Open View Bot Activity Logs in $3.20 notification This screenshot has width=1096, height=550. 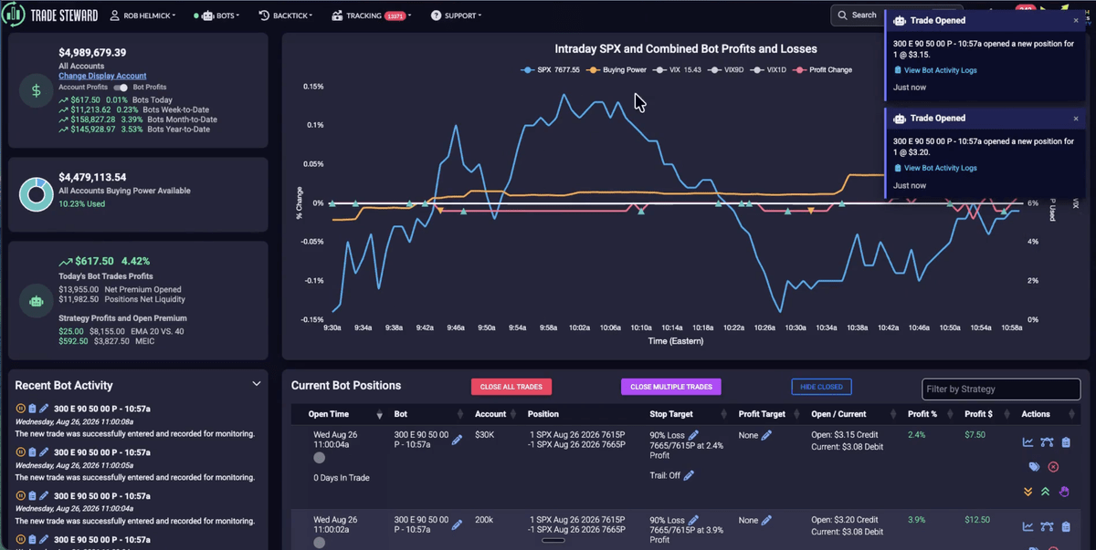pyautogui.click(x=934, y=168)
